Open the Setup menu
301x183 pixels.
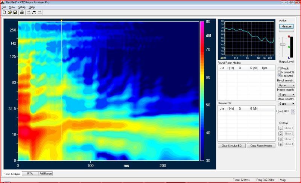[x=22, y=7]
